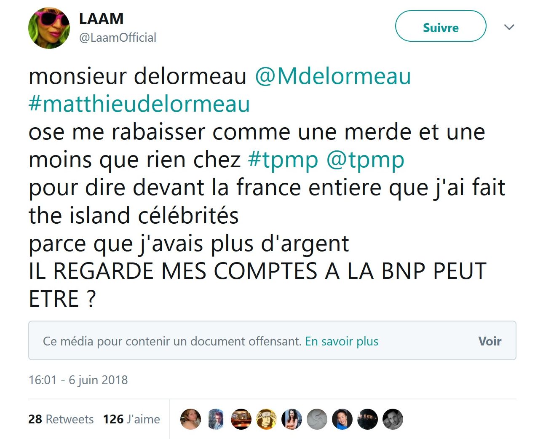The image size is (543, 439).
Task: View the 126 J'aime likes list
Action: coord(131,419)
